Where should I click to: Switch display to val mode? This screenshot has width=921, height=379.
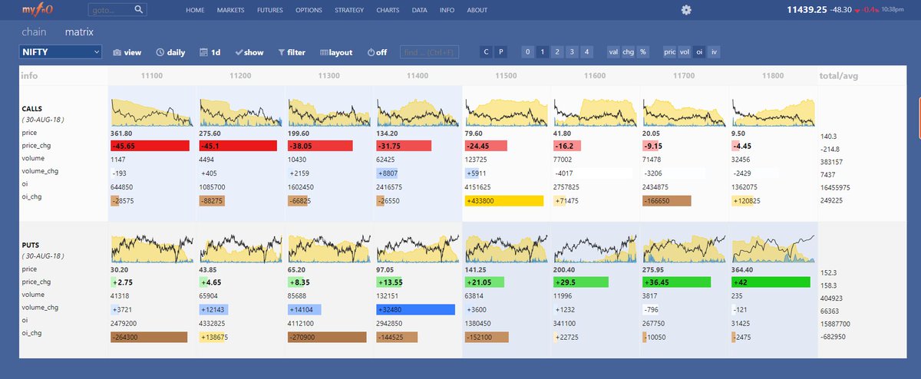(x=613, y=52)
